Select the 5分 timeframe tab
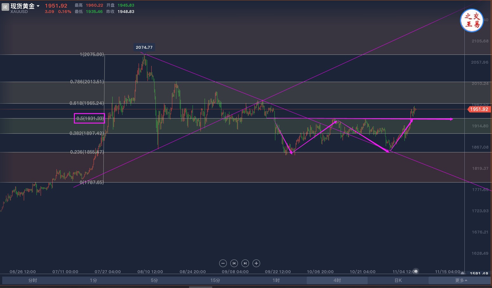 [x=154, y=280]
